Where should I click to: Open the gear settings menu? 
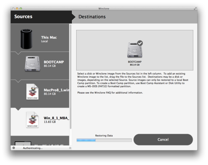click(14, 148)
